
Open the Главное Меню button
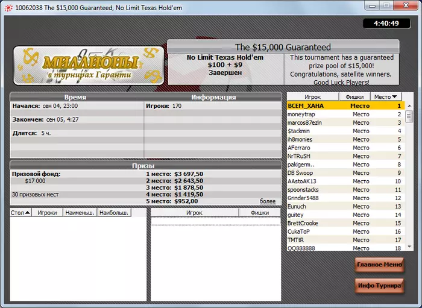point(379,265)
